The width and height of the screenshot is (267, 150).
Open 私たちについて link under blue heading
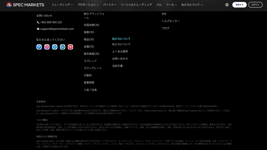point(121,44)
